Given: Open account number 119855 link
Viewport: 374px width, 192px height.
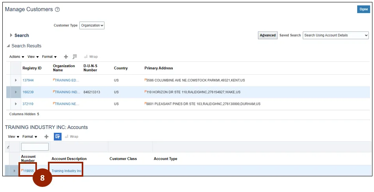Looking at the screenshot, I should click(x=28, y=171).
